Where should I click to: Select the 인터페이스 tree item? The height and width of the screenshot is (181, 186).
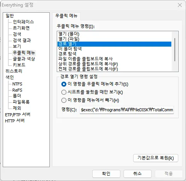(x=23, y=22)
